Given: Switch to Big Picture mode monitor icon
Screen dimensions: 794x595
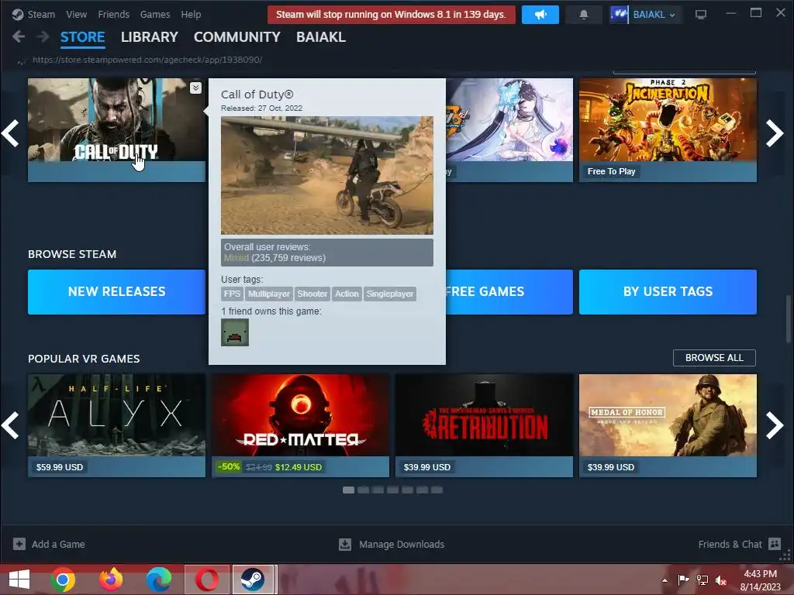Looking at the screenshot, I should pyautogui.click(x=701, y=15).
